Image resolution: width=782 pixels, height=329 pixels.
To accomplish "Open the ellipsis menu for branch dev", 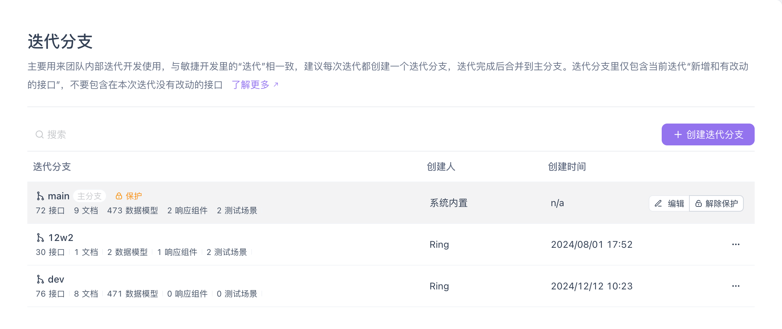I will tap(736, 286).
